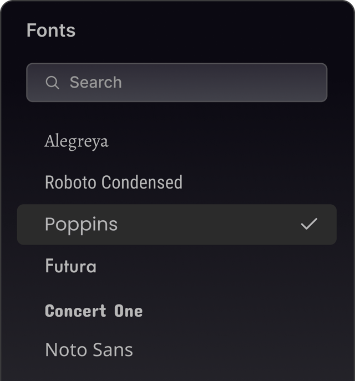Activate the search box under Fonts title

(176, 83)
